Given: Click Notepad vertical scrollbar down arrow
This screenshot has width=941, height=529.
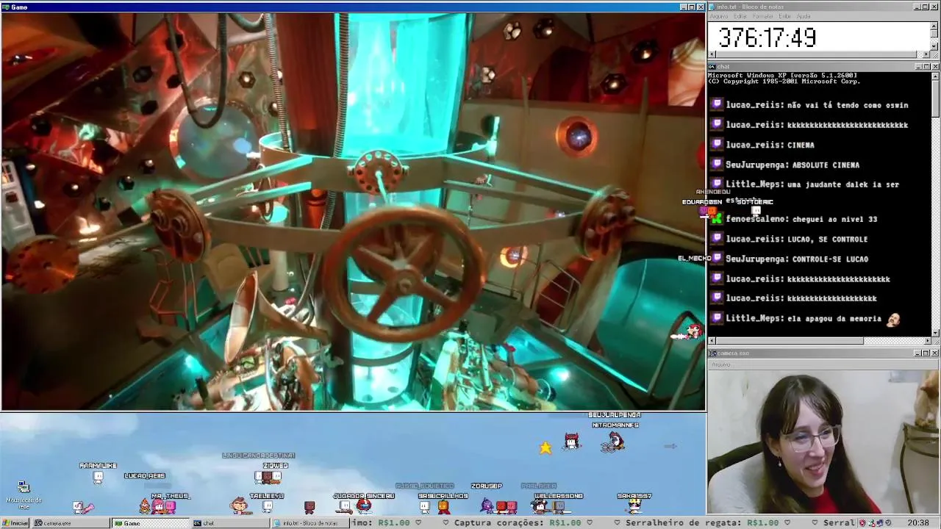Looking at the screenshot, I should [x=934, y=46].
